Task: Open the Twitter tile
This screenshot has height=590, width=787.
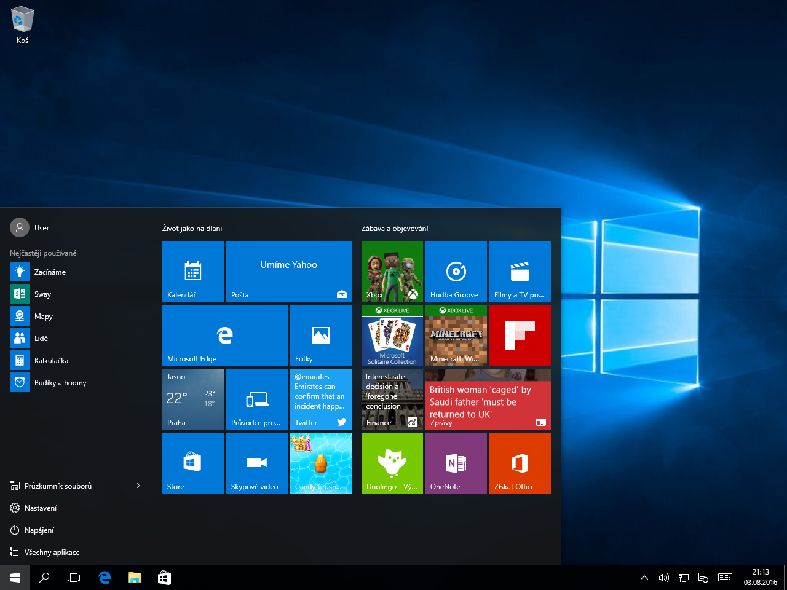Action: click(321, 399)
